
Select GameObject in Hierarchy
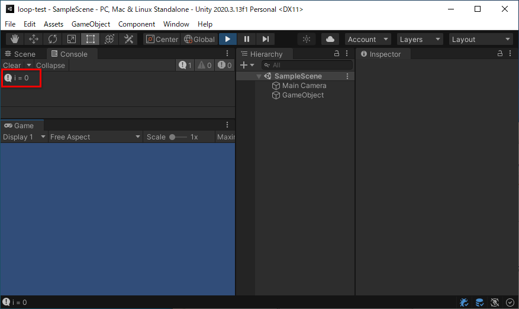pos(302,95)
